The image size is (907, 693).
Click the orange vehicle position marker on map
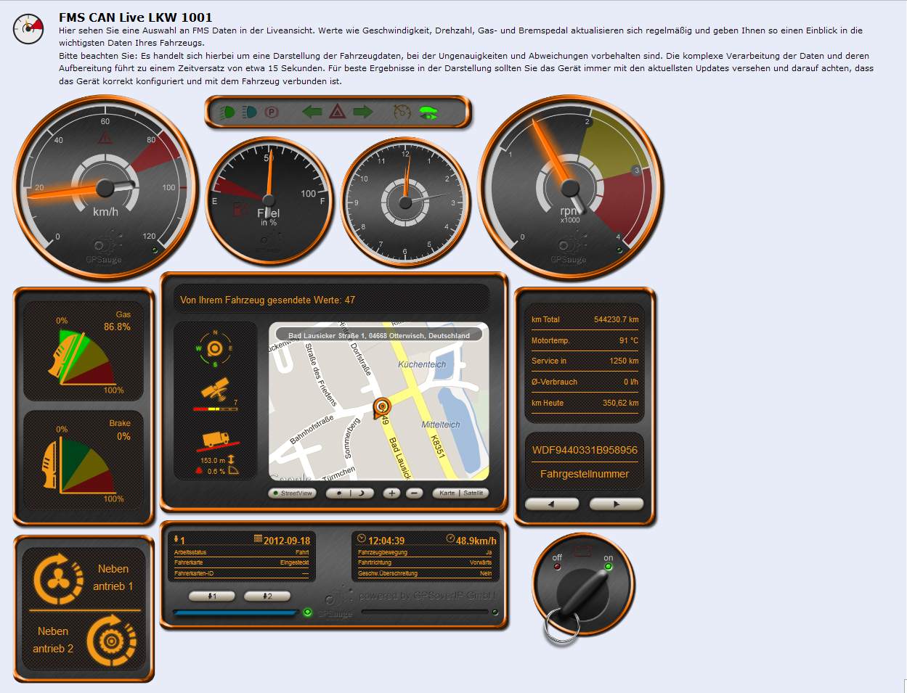pos(381,408)
